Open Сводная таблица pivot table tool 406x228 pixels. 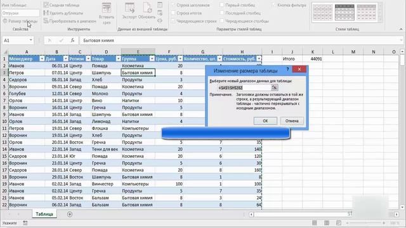(62, 5)
